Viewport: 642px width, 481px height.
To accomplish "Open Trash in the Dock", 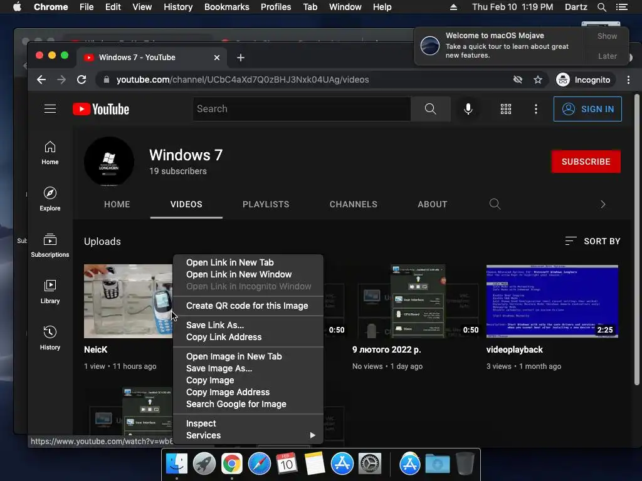I will 465,463.
